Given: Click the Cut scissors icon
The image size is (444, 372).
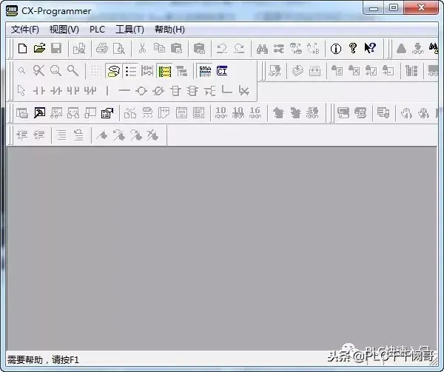Looking at the screenshot, I should pyautogui.click(x=142, y=48).
